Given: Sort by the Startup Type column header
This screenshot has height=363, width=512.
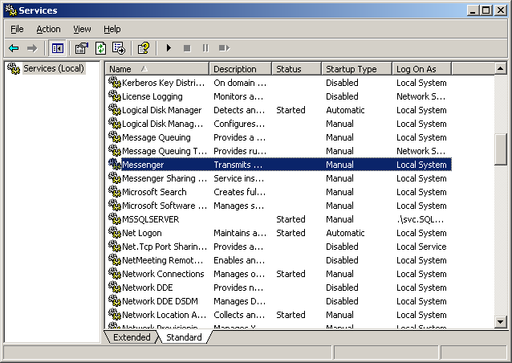Looking at the screenshot, I should tap(356, 69).
